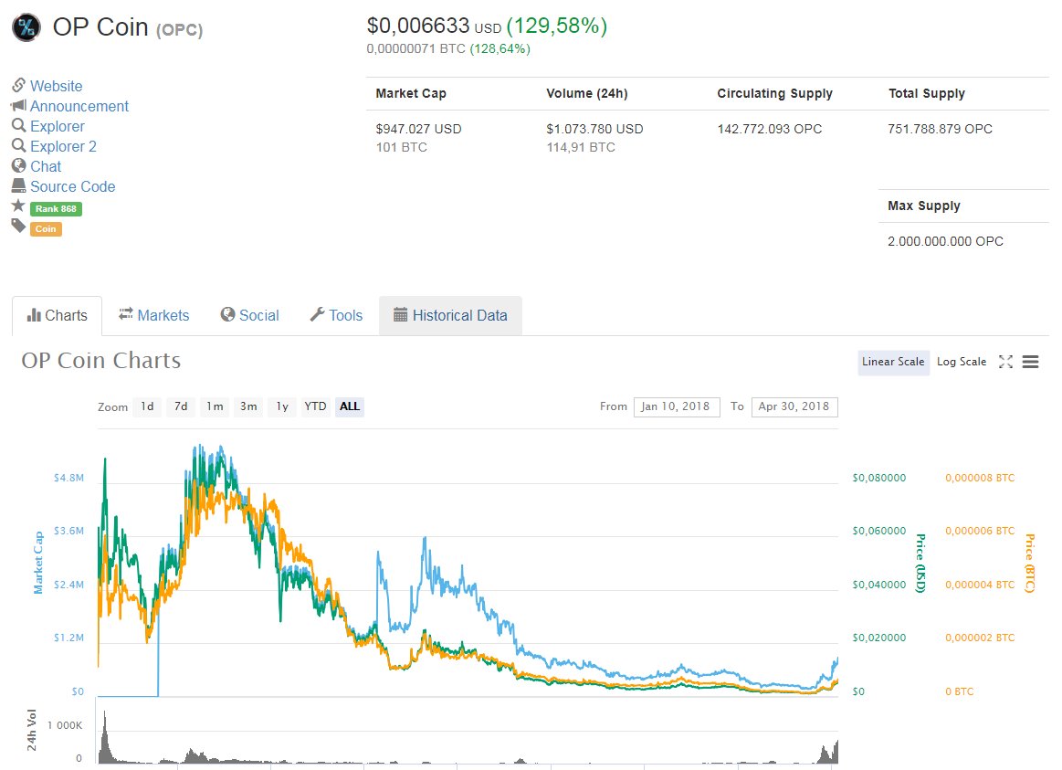
Task: Click the 1y zoom button
Action: [281, 406]
